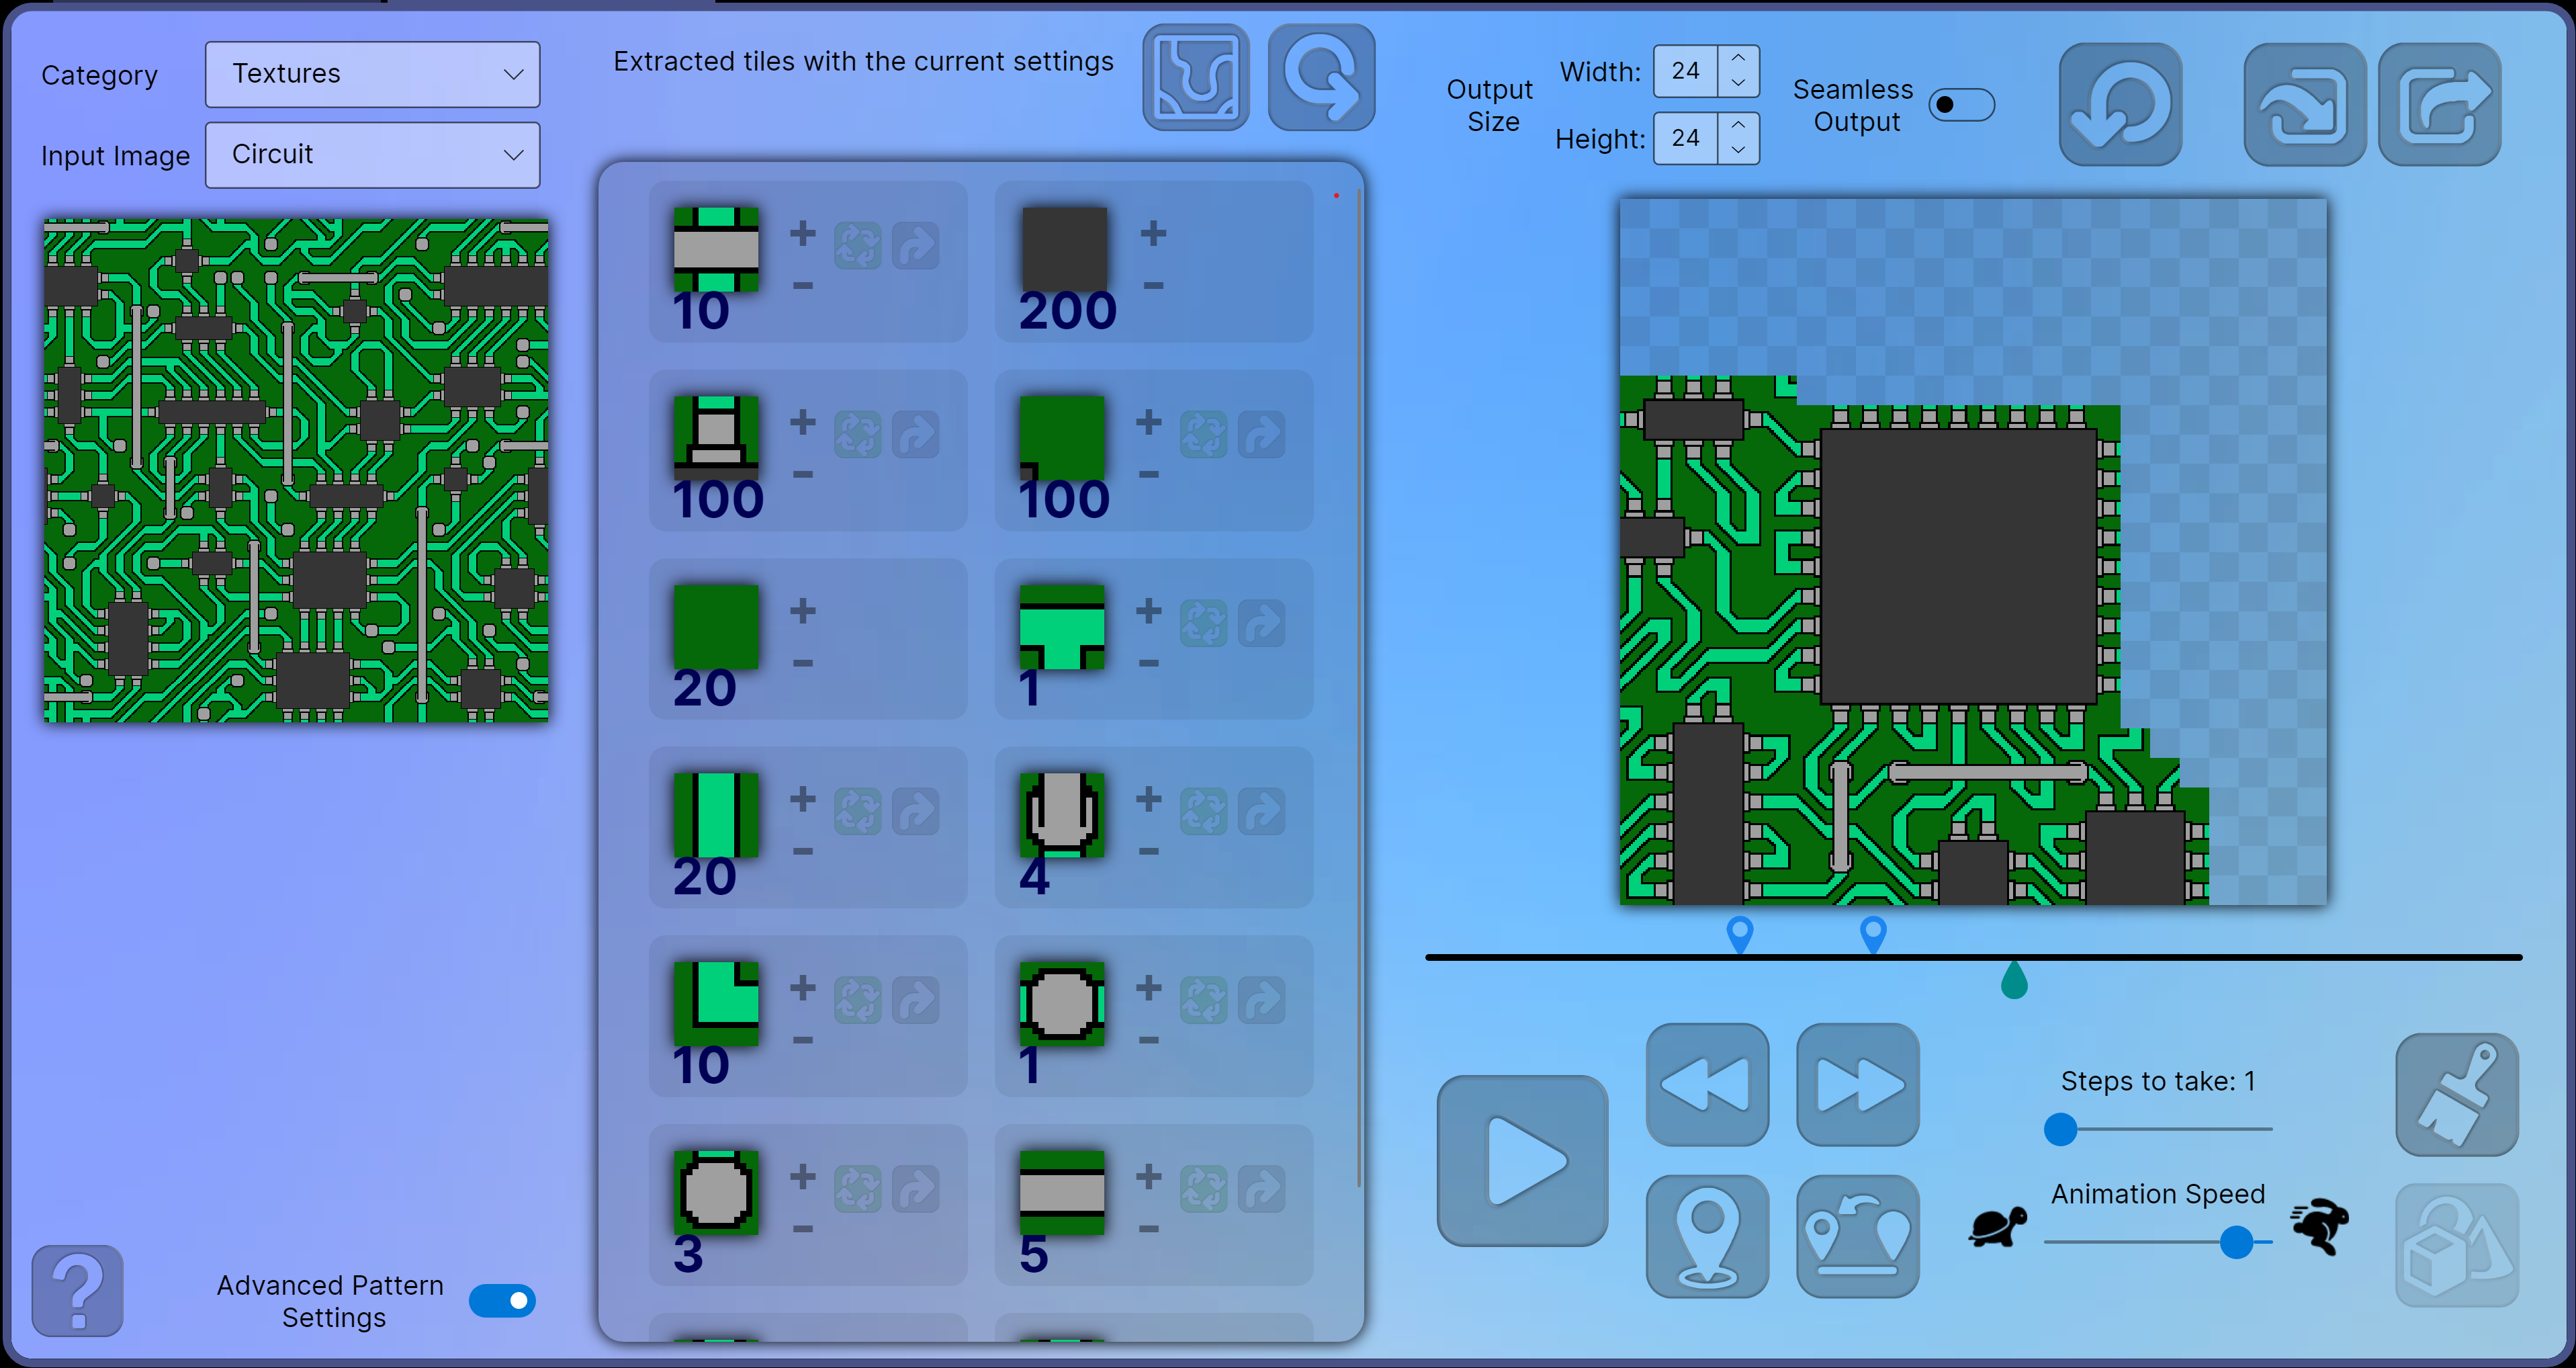This screenshot has height=1368, width=2576.
Task: Increase weight of the 200 tile
Action: tap(1153, 233)
